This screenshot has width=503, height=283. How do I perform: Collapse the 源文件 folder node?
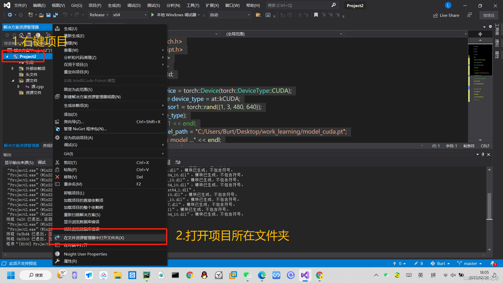tap(13, 81)
